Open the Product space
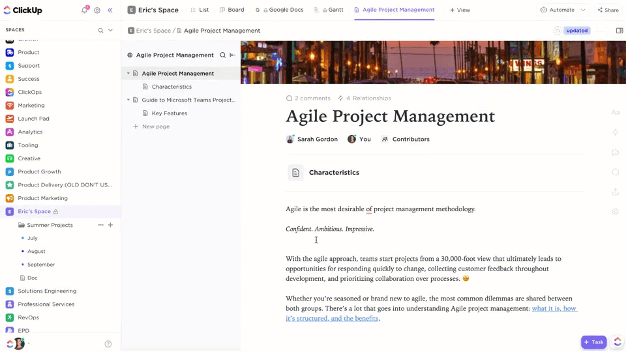 click(x=28, y=52)
